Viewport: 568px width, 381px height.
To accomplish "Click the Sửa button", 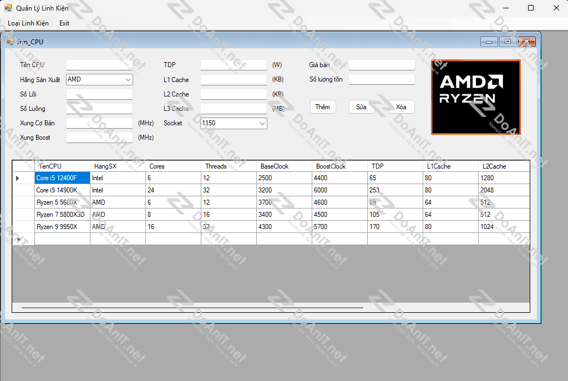I will (361, 107).
